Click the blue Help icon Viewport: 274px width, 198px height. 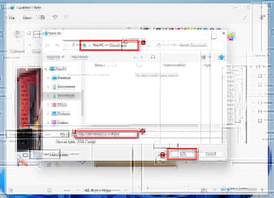coord(221,57)
